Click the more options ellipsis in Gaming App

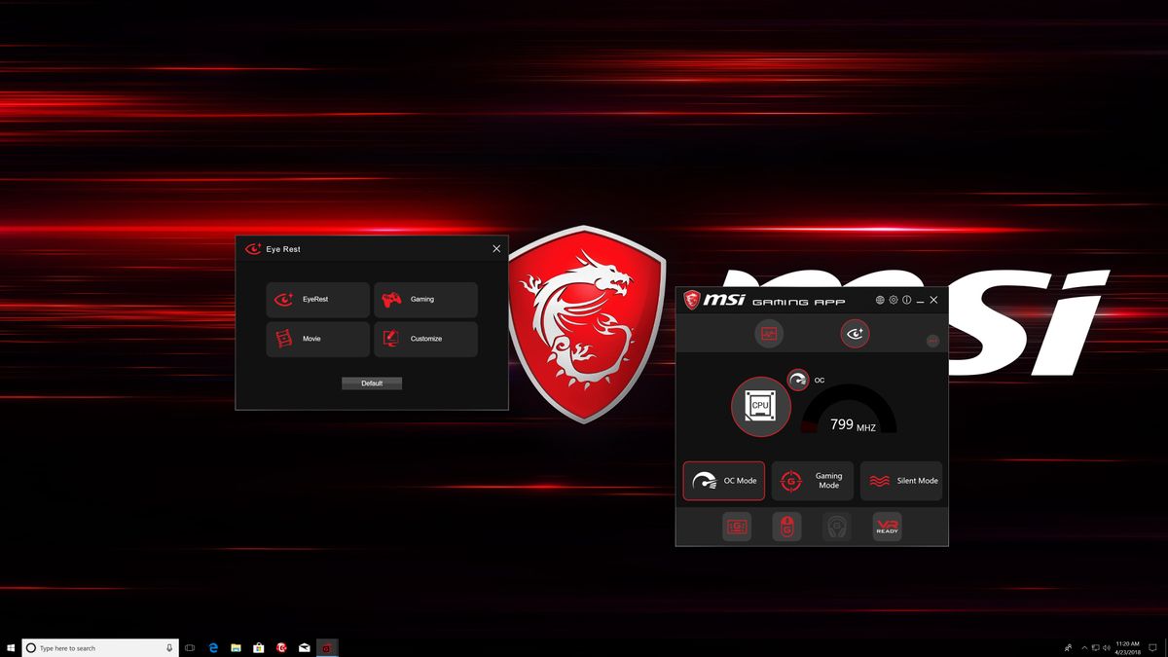coord(932,341)
